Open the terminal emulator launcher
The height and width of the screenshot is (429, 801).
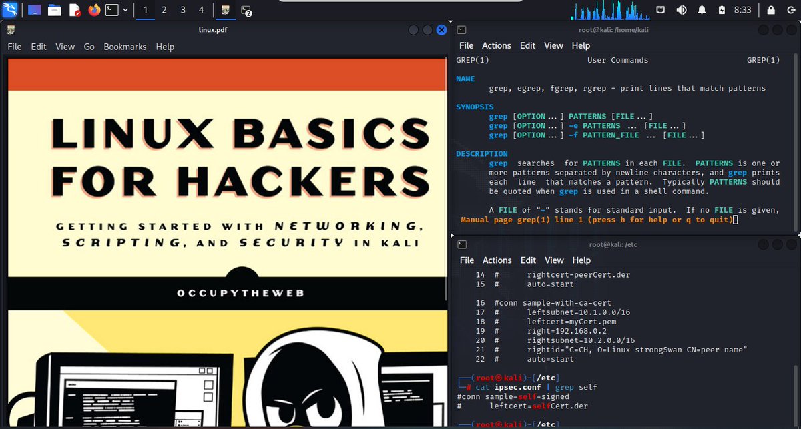coord(113,10)
